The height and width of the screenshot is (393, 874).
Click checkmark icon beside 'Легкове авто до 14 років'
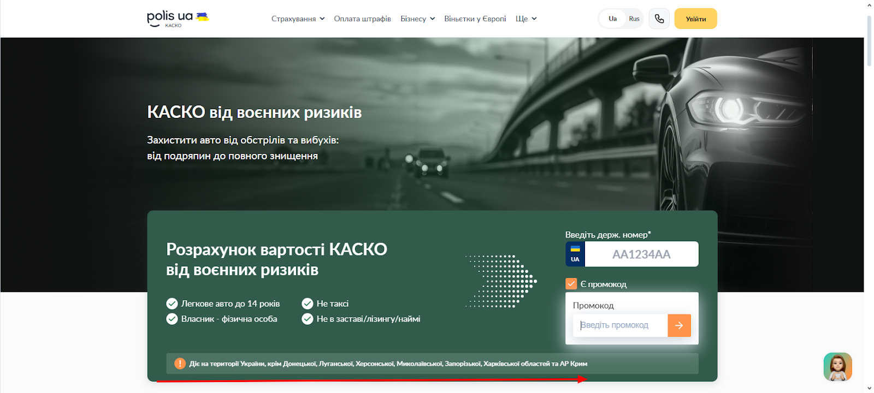172,303
